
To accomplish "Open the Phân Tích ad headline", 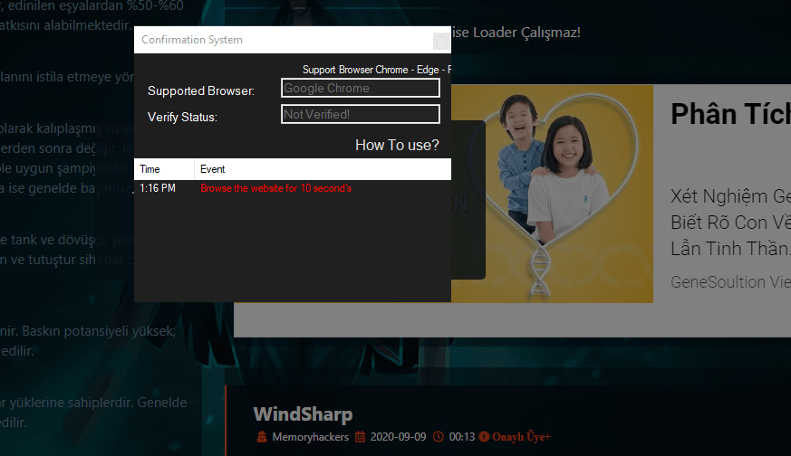I will tap(730, 114).
